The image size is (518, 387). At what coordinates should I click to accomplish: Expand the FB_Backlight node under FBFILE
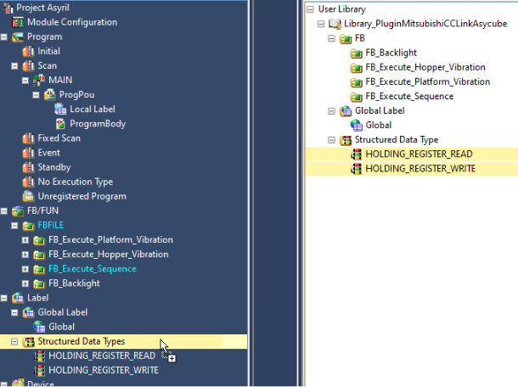point(25,283)
